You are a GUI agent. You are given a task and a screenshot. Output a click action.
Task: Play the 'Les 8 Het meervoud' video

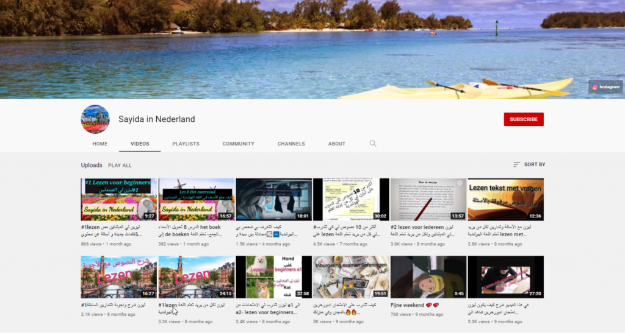197,199
